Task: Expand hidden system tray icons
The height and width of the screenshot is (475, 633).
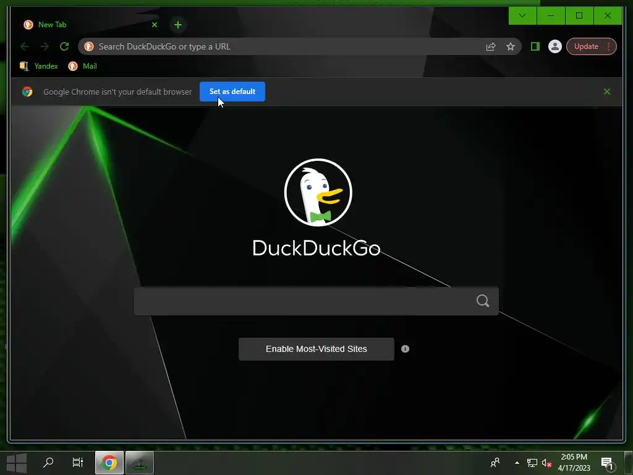Action: pos(517,463)
